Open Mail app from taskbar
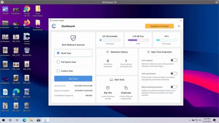Viewport: 219px width, 123px height. pyautogui.click(x=39, y=120)
